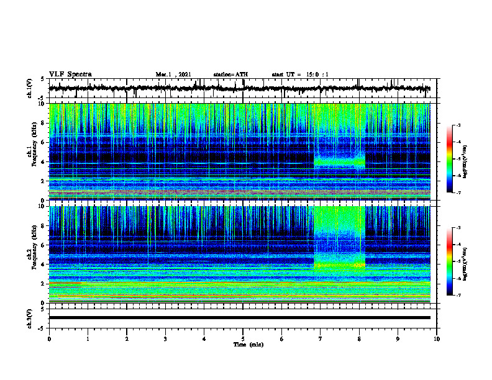The image size is (492, 380).
Task: Click "-6" on the ch.2 color scale
Action: pos(458,278)
